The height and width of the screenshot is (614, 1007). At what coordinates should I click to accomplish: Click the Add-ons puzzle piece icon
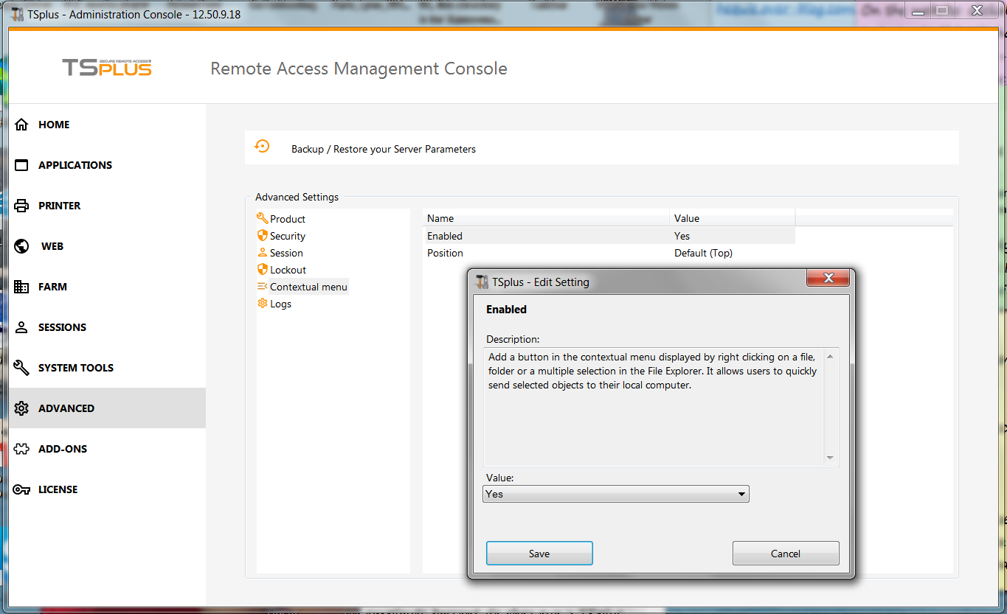click(22, 449)
